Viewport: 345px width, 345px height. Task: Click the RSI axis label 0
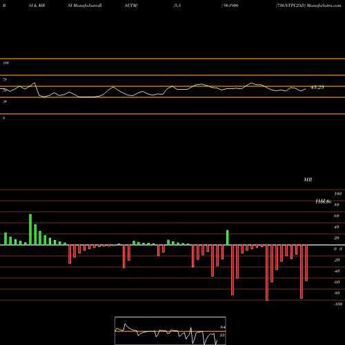(3, 118)
